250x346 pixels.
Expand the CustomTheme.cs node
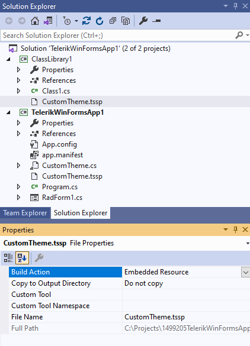coord(18,166)
